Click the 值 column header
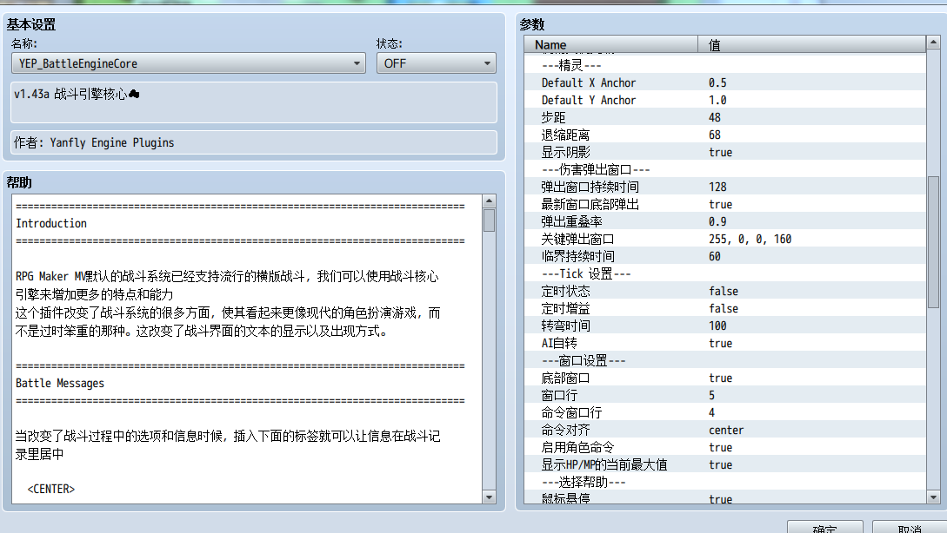This screenshot has width=947, height=533. [x=811, y=44]
